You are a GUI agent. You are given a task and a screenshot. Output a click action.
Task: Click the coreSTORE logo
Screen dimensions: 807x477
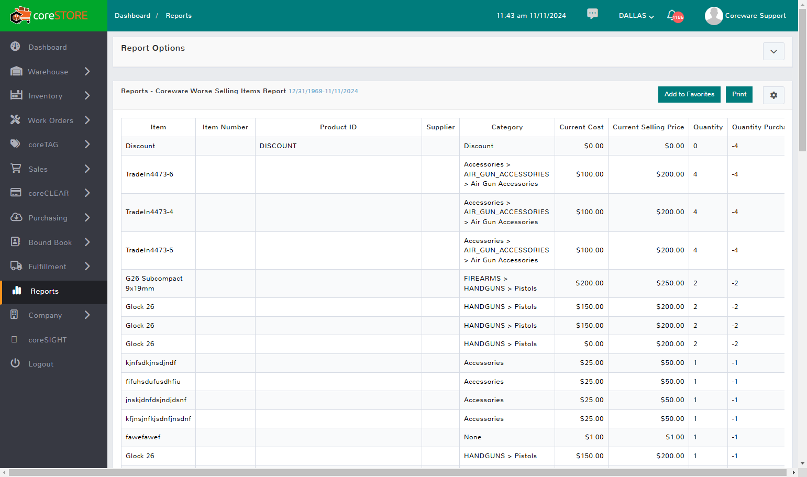click(x=49, y=16)
